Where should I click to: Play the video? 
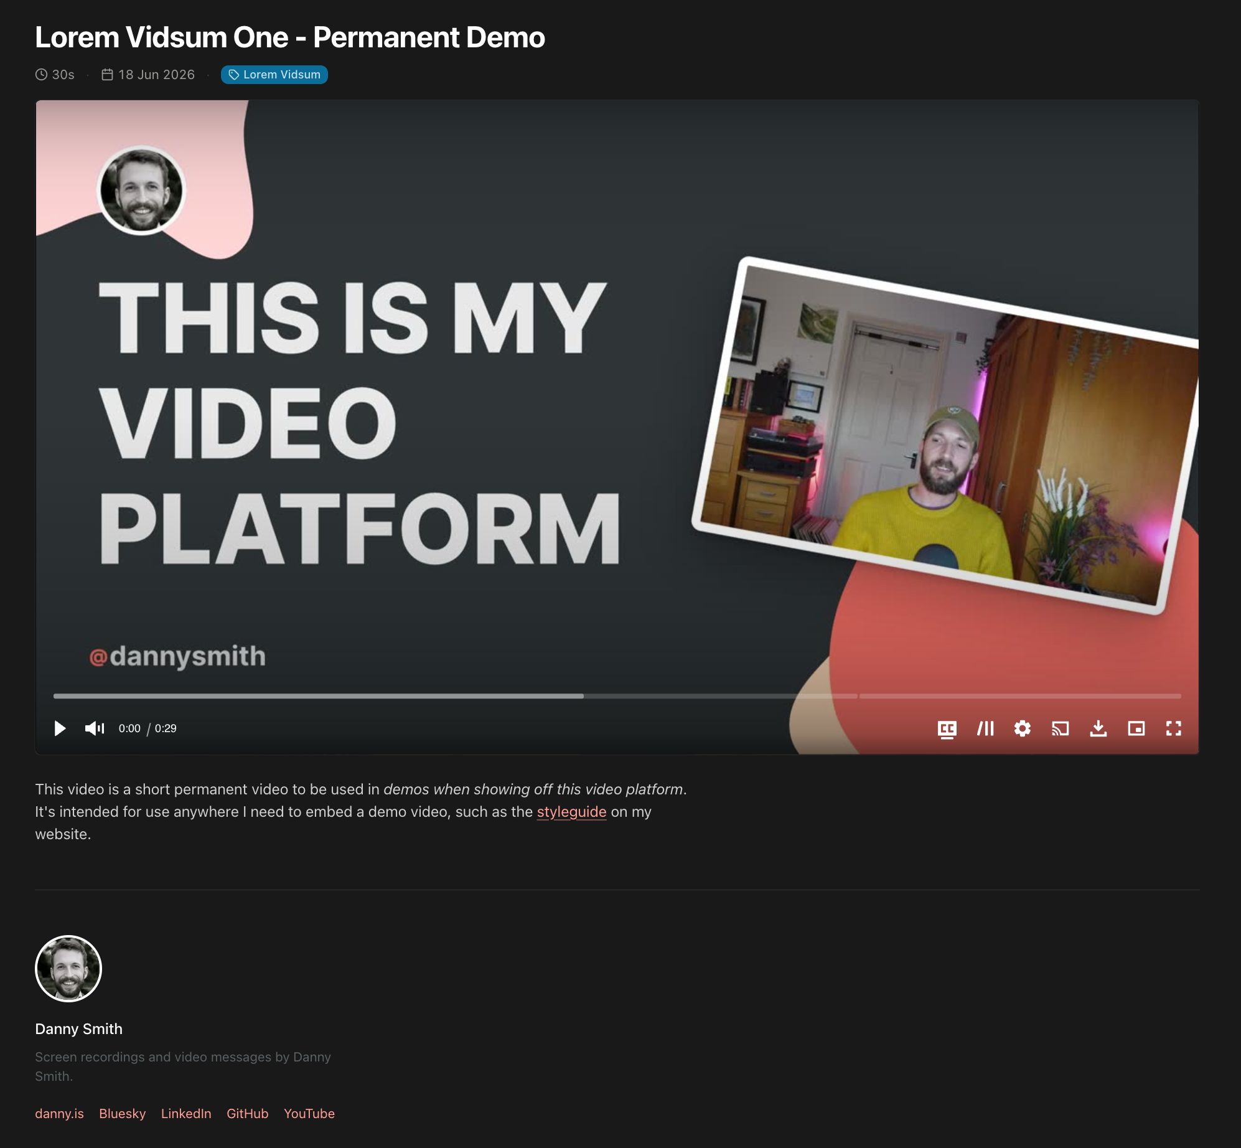(x=60, y=728)
